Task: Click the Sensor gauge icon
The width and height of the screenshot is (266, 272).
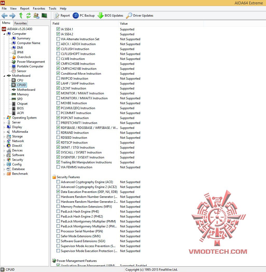Action: click(14, 71)
